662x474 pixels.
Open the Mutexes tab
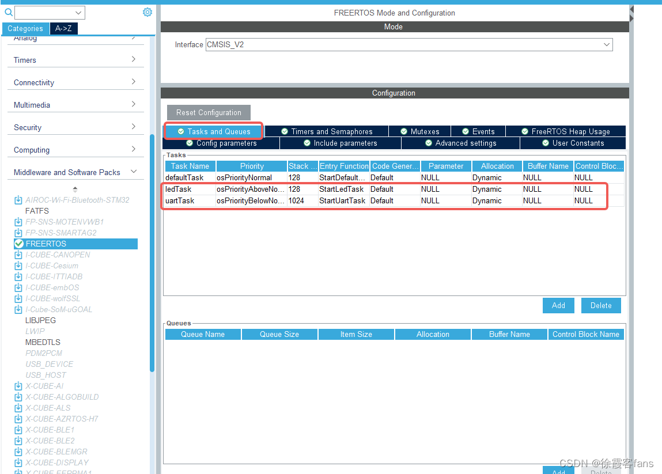point(419,131)
